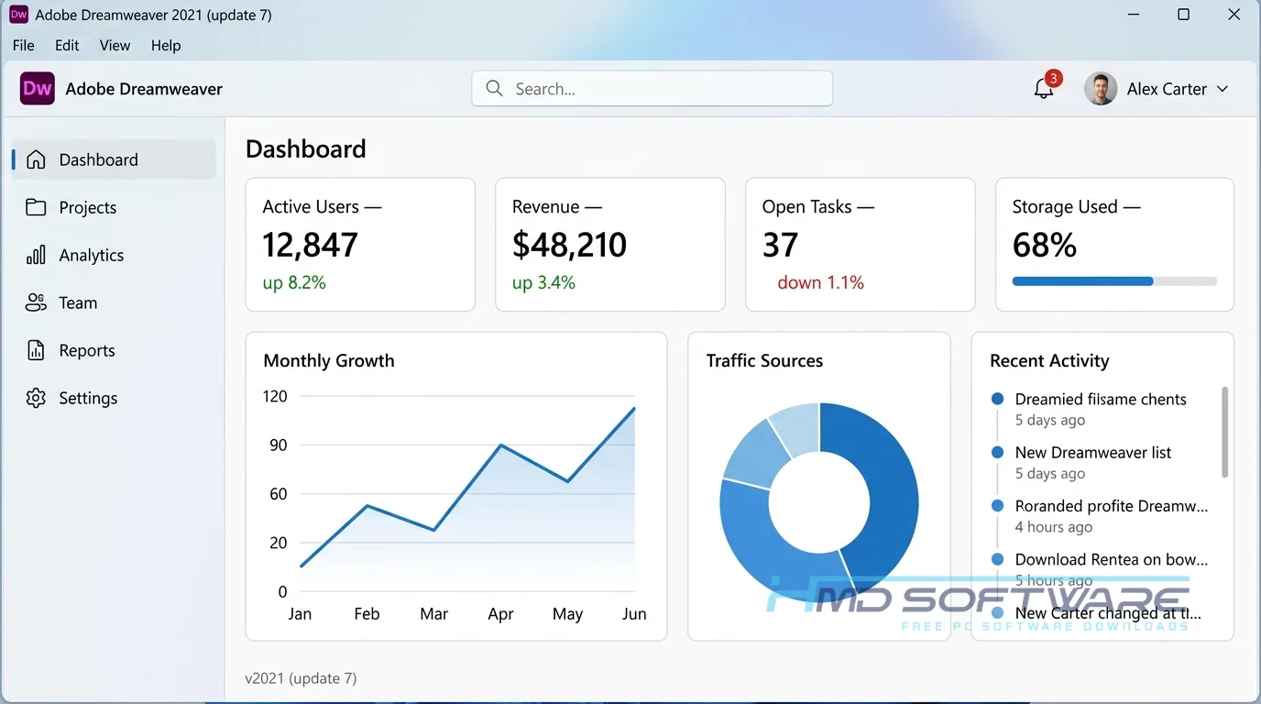1261x704 pixels.
Task: Click the 'Traffic Sources' title
Action: tap(764, 360)
